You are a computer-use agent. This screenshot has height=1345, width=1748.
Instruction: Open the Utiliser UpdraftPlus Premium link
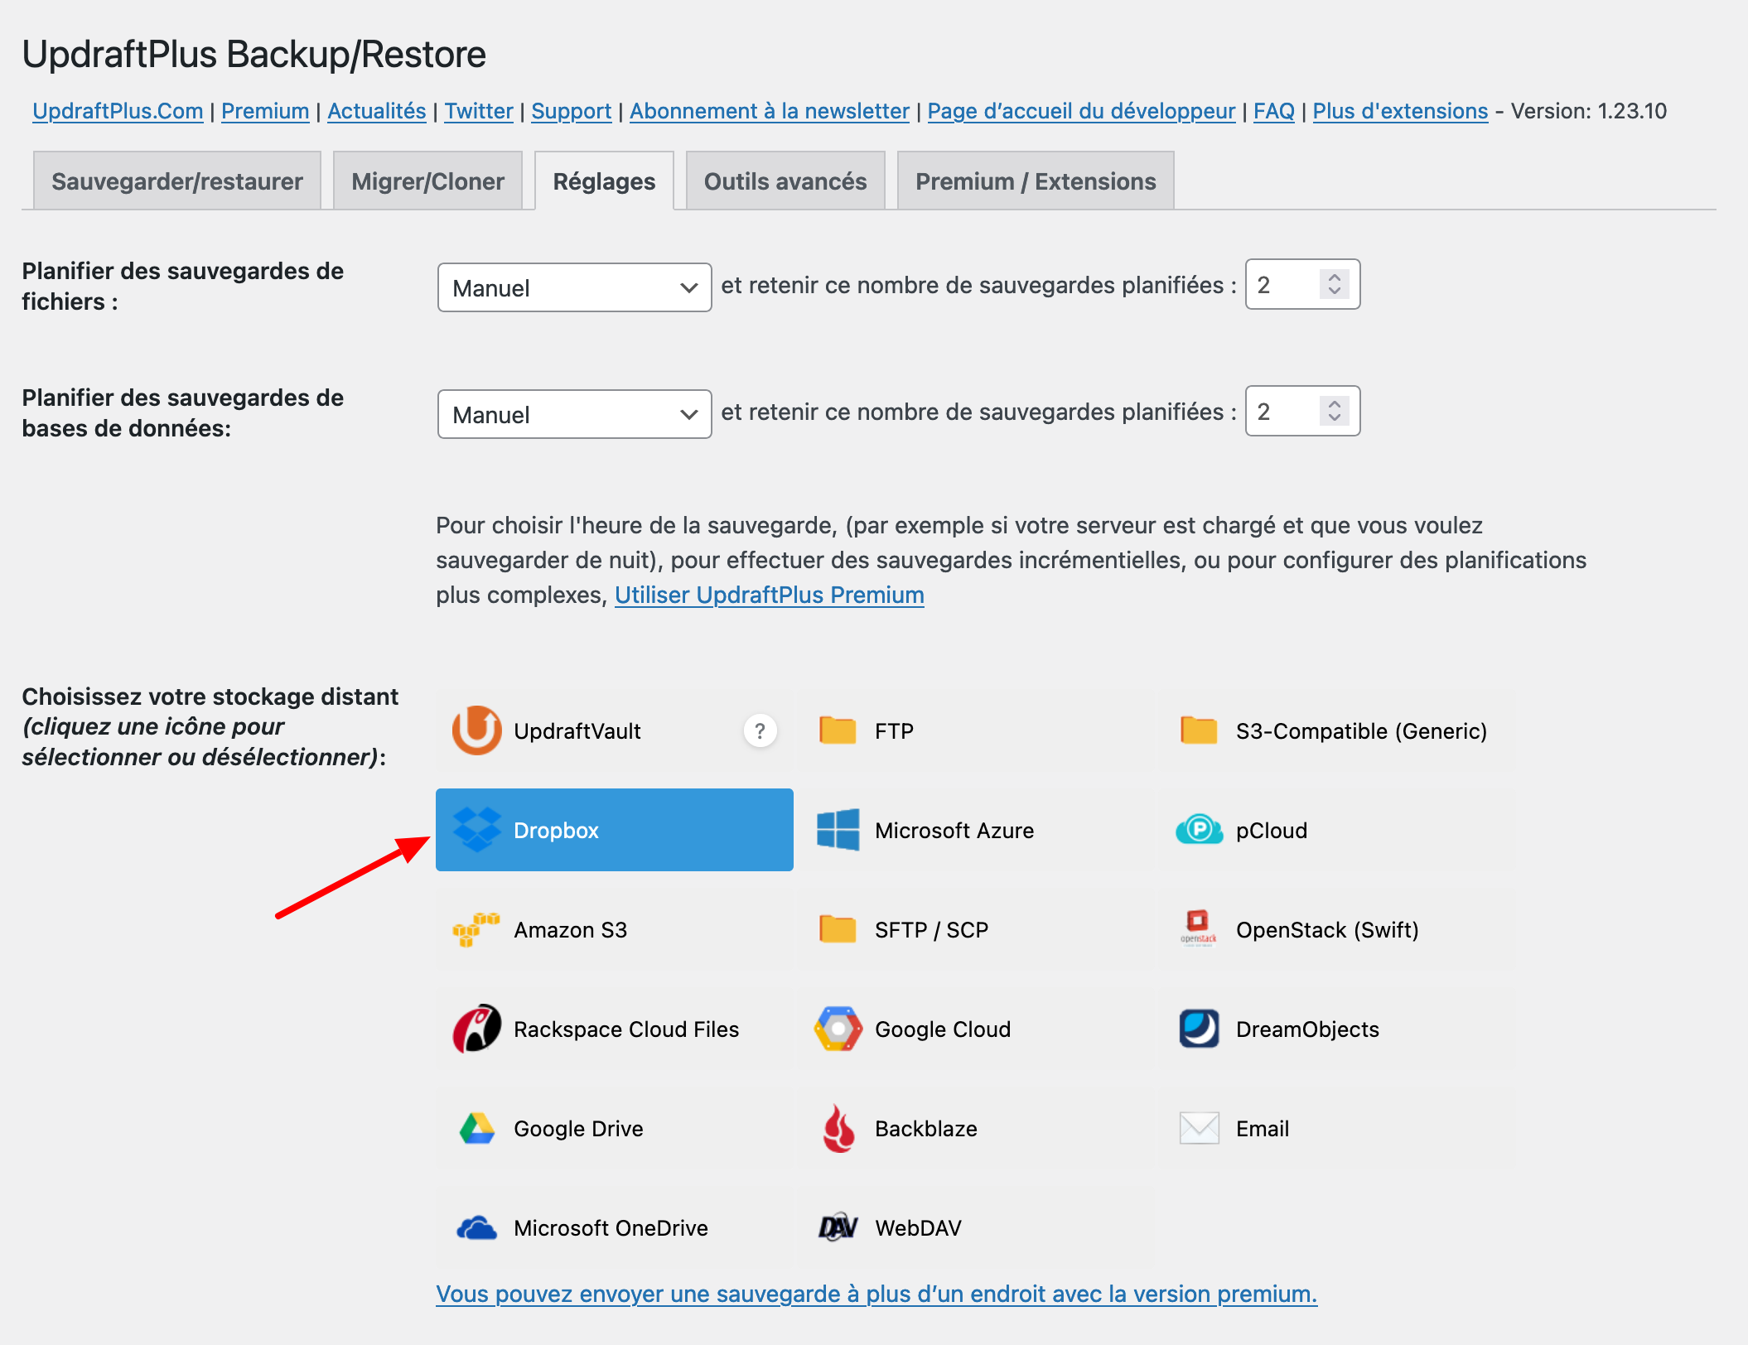pos(769,595)
